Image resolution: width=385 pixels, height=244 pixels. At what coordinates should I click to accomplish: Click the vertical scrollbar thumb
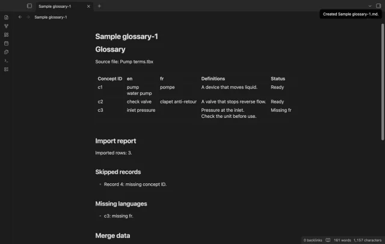pyautogui.click(x=383, y=82)
